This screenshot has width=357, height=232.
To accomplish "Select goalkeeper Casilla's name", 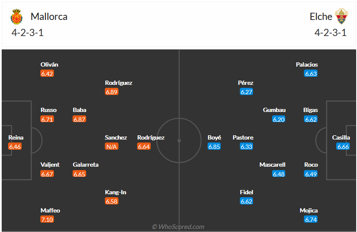I will 341,137.
